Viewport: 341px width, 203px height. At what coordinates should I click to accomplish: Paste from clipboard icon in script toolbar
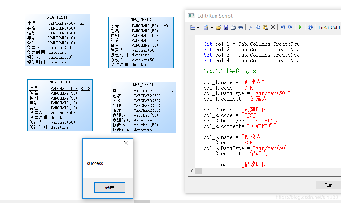coord(265,27)
